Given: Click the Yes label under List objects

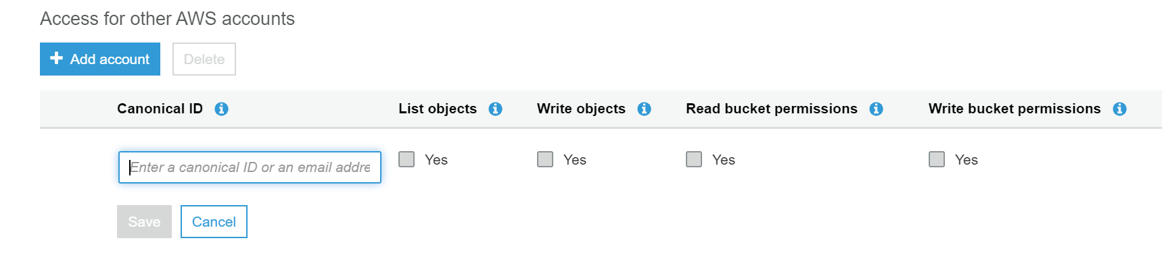Looking at the screenshot, I should click(x=436, y=160).
